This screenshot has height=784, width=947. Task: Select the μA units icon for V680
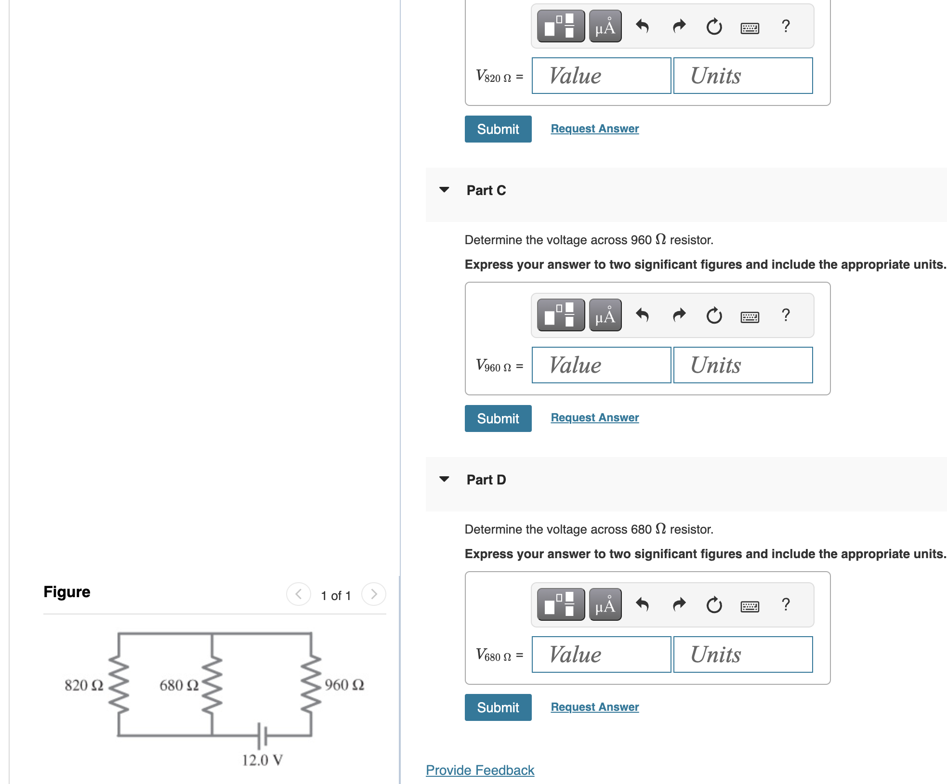click(605, 605)
